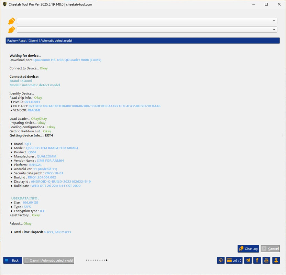The image size is (286, 275).
Task: Click the Cancel button
Action: pos(270,249)
